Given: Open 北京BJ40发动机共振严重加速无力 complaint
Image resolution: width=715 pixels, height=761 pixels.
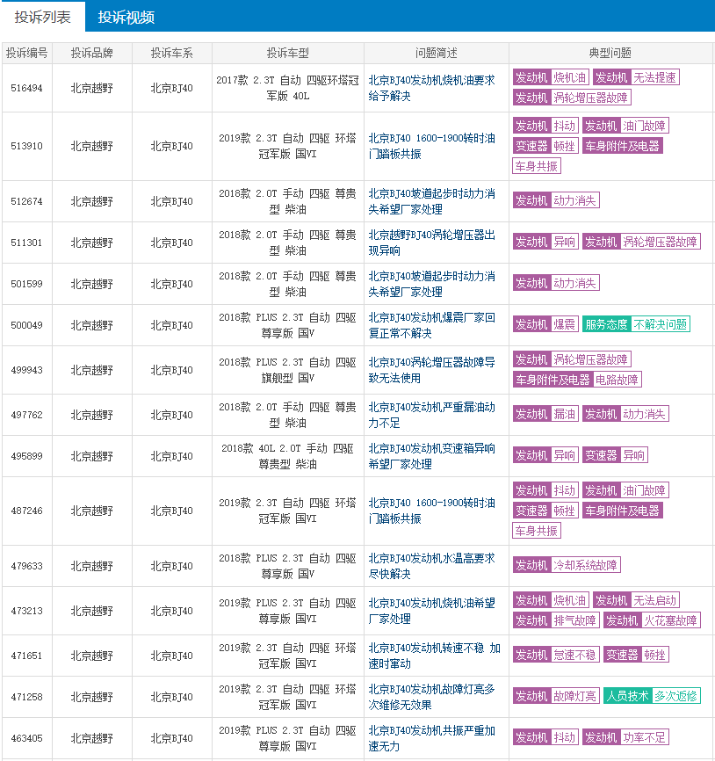Looking at the screenshot, I should tap(431, 738).
